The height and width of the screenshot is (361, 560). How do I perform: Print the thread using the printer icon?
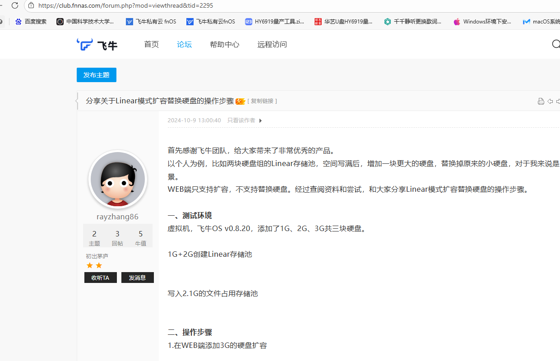coord(541,101)
